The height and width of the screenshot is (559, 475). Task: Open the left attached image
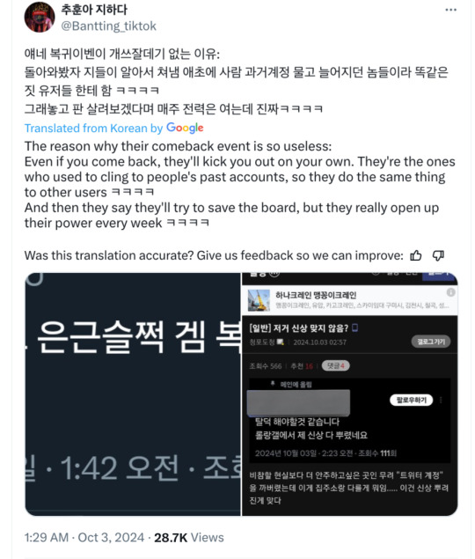133,394
